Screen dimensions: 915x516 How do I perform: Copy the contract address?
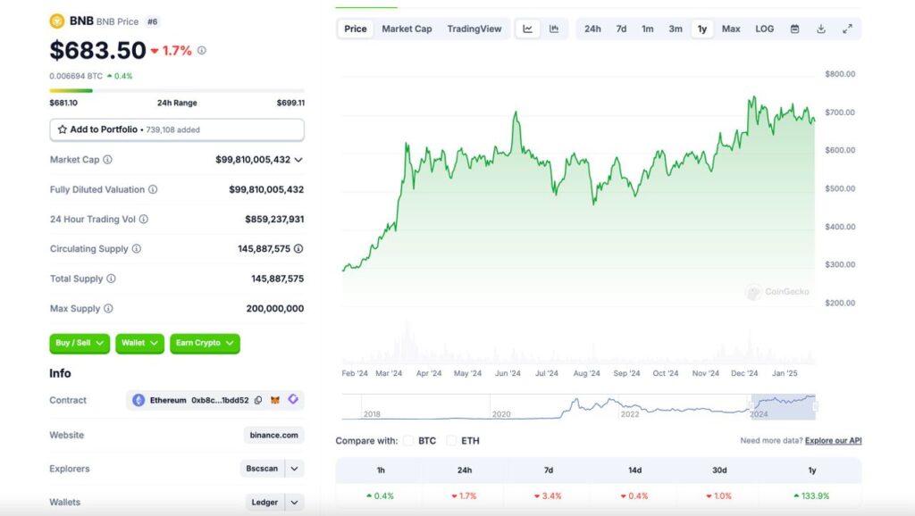(x=258, y=400)
